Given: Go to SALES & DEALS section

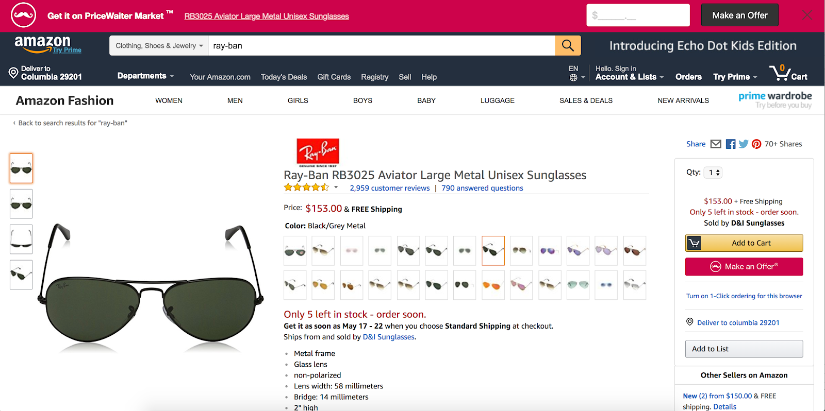Looking at the screenshot, I should [x=586, y=101].
